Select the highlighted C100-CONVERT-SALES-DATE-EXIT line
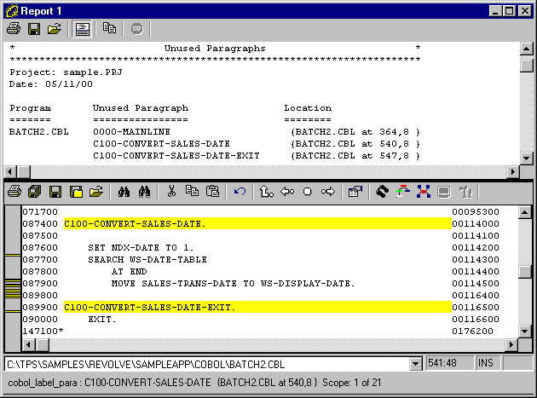The width and height of the screenshot is (537, 398). 150,307
